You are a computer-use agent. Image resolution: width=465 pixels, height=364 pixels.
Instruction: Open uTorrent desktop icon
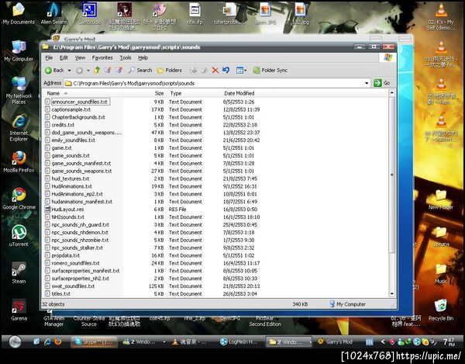[19, 235]
